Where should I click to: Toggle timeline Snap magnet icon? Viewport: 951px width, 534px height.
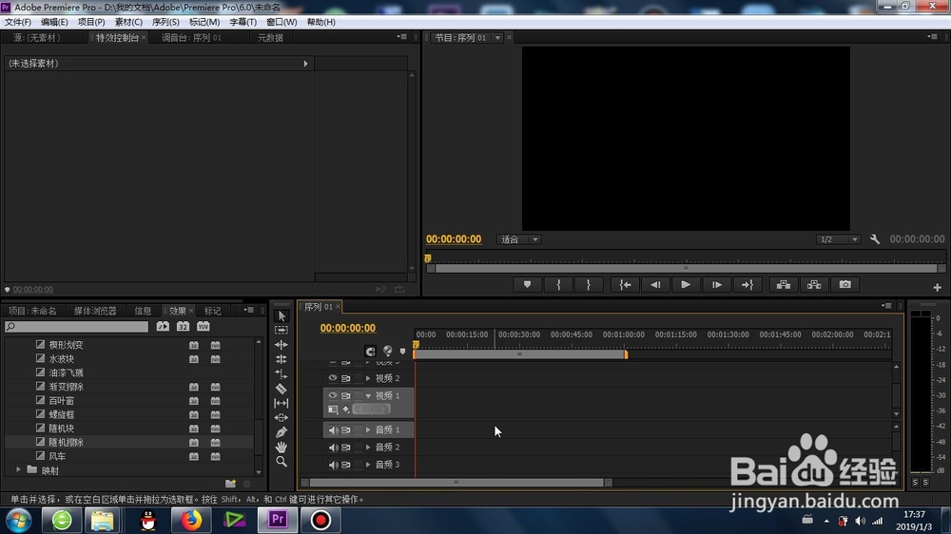tap(370, 351)
